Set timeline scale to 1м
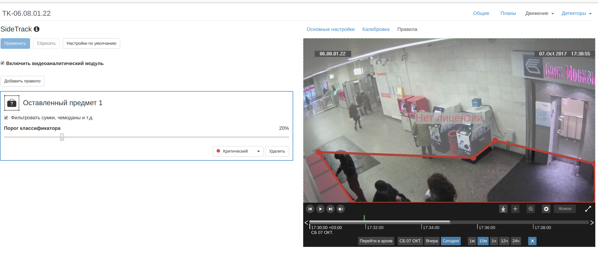Image resolution: width=598 pixels, height=258 pixels. [x=472, y=241]
